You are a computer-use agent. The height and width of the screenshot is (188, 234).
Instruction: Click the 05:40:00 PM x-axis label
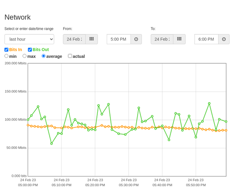(x=162, y=185)
